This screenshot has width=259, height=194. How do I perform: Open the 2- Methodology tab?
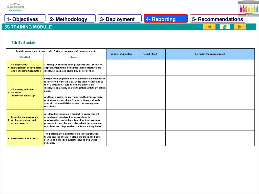point(71,19)
